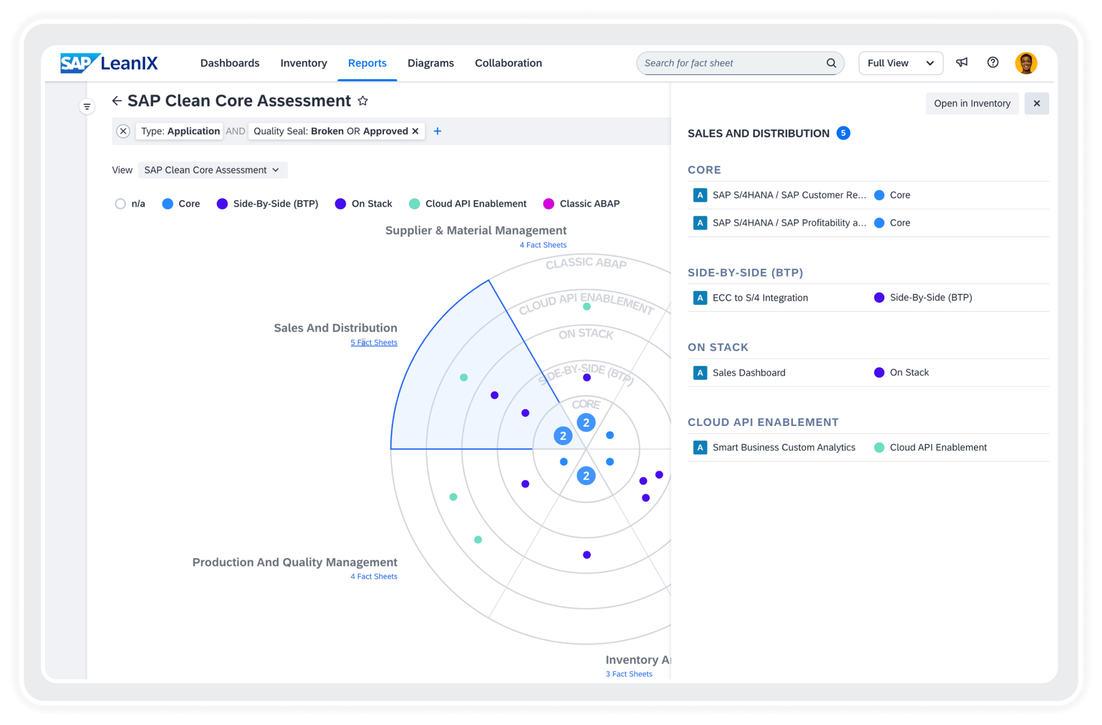Open the 5 Fact Sheets link under Sales And Distribution
The height and width of the screenshot is (725, 1102).
(374, 342)
